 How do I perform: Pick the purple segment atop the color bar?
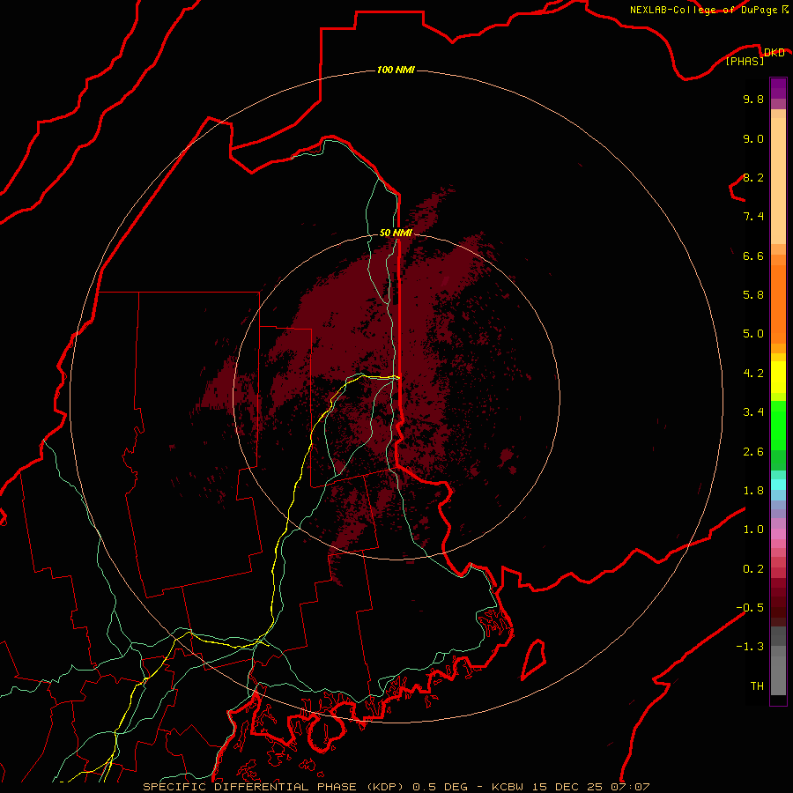[x=778, y=88]
